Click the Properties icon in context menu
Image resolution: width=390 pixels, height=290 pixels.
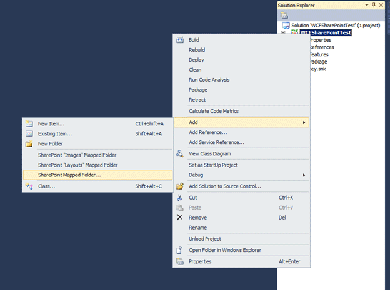pos(180,261)
